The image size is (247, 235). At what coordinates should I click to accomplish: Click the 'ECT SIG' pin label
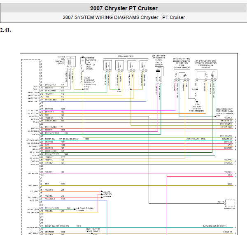pyautogui.click(x=35, y=119)
